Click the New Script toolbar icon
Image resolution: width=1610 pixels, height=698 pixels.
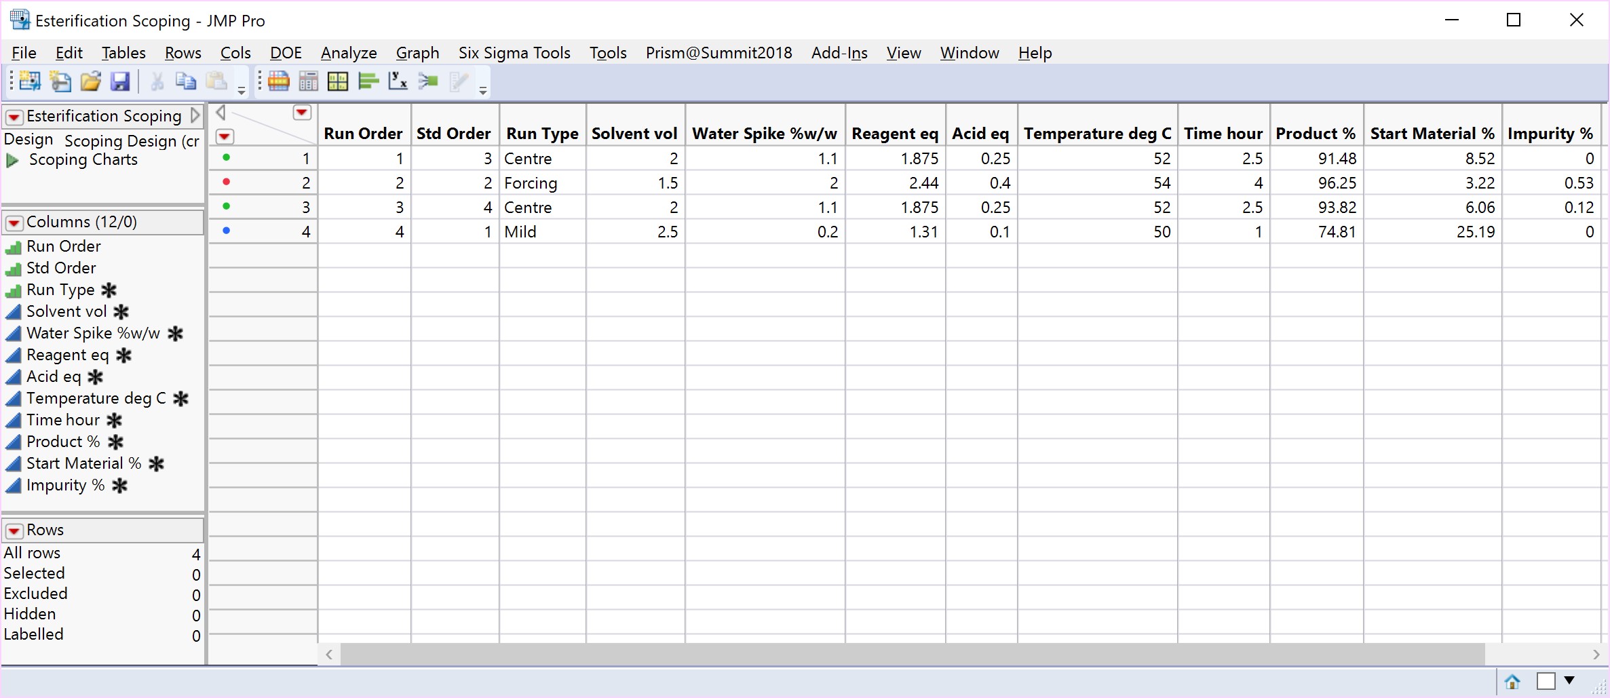tap(60, 81)
